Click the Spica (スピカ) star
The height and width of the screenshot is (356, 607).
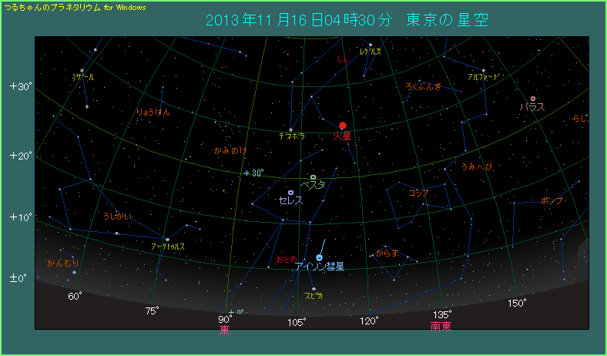click(x=314, y=289)
